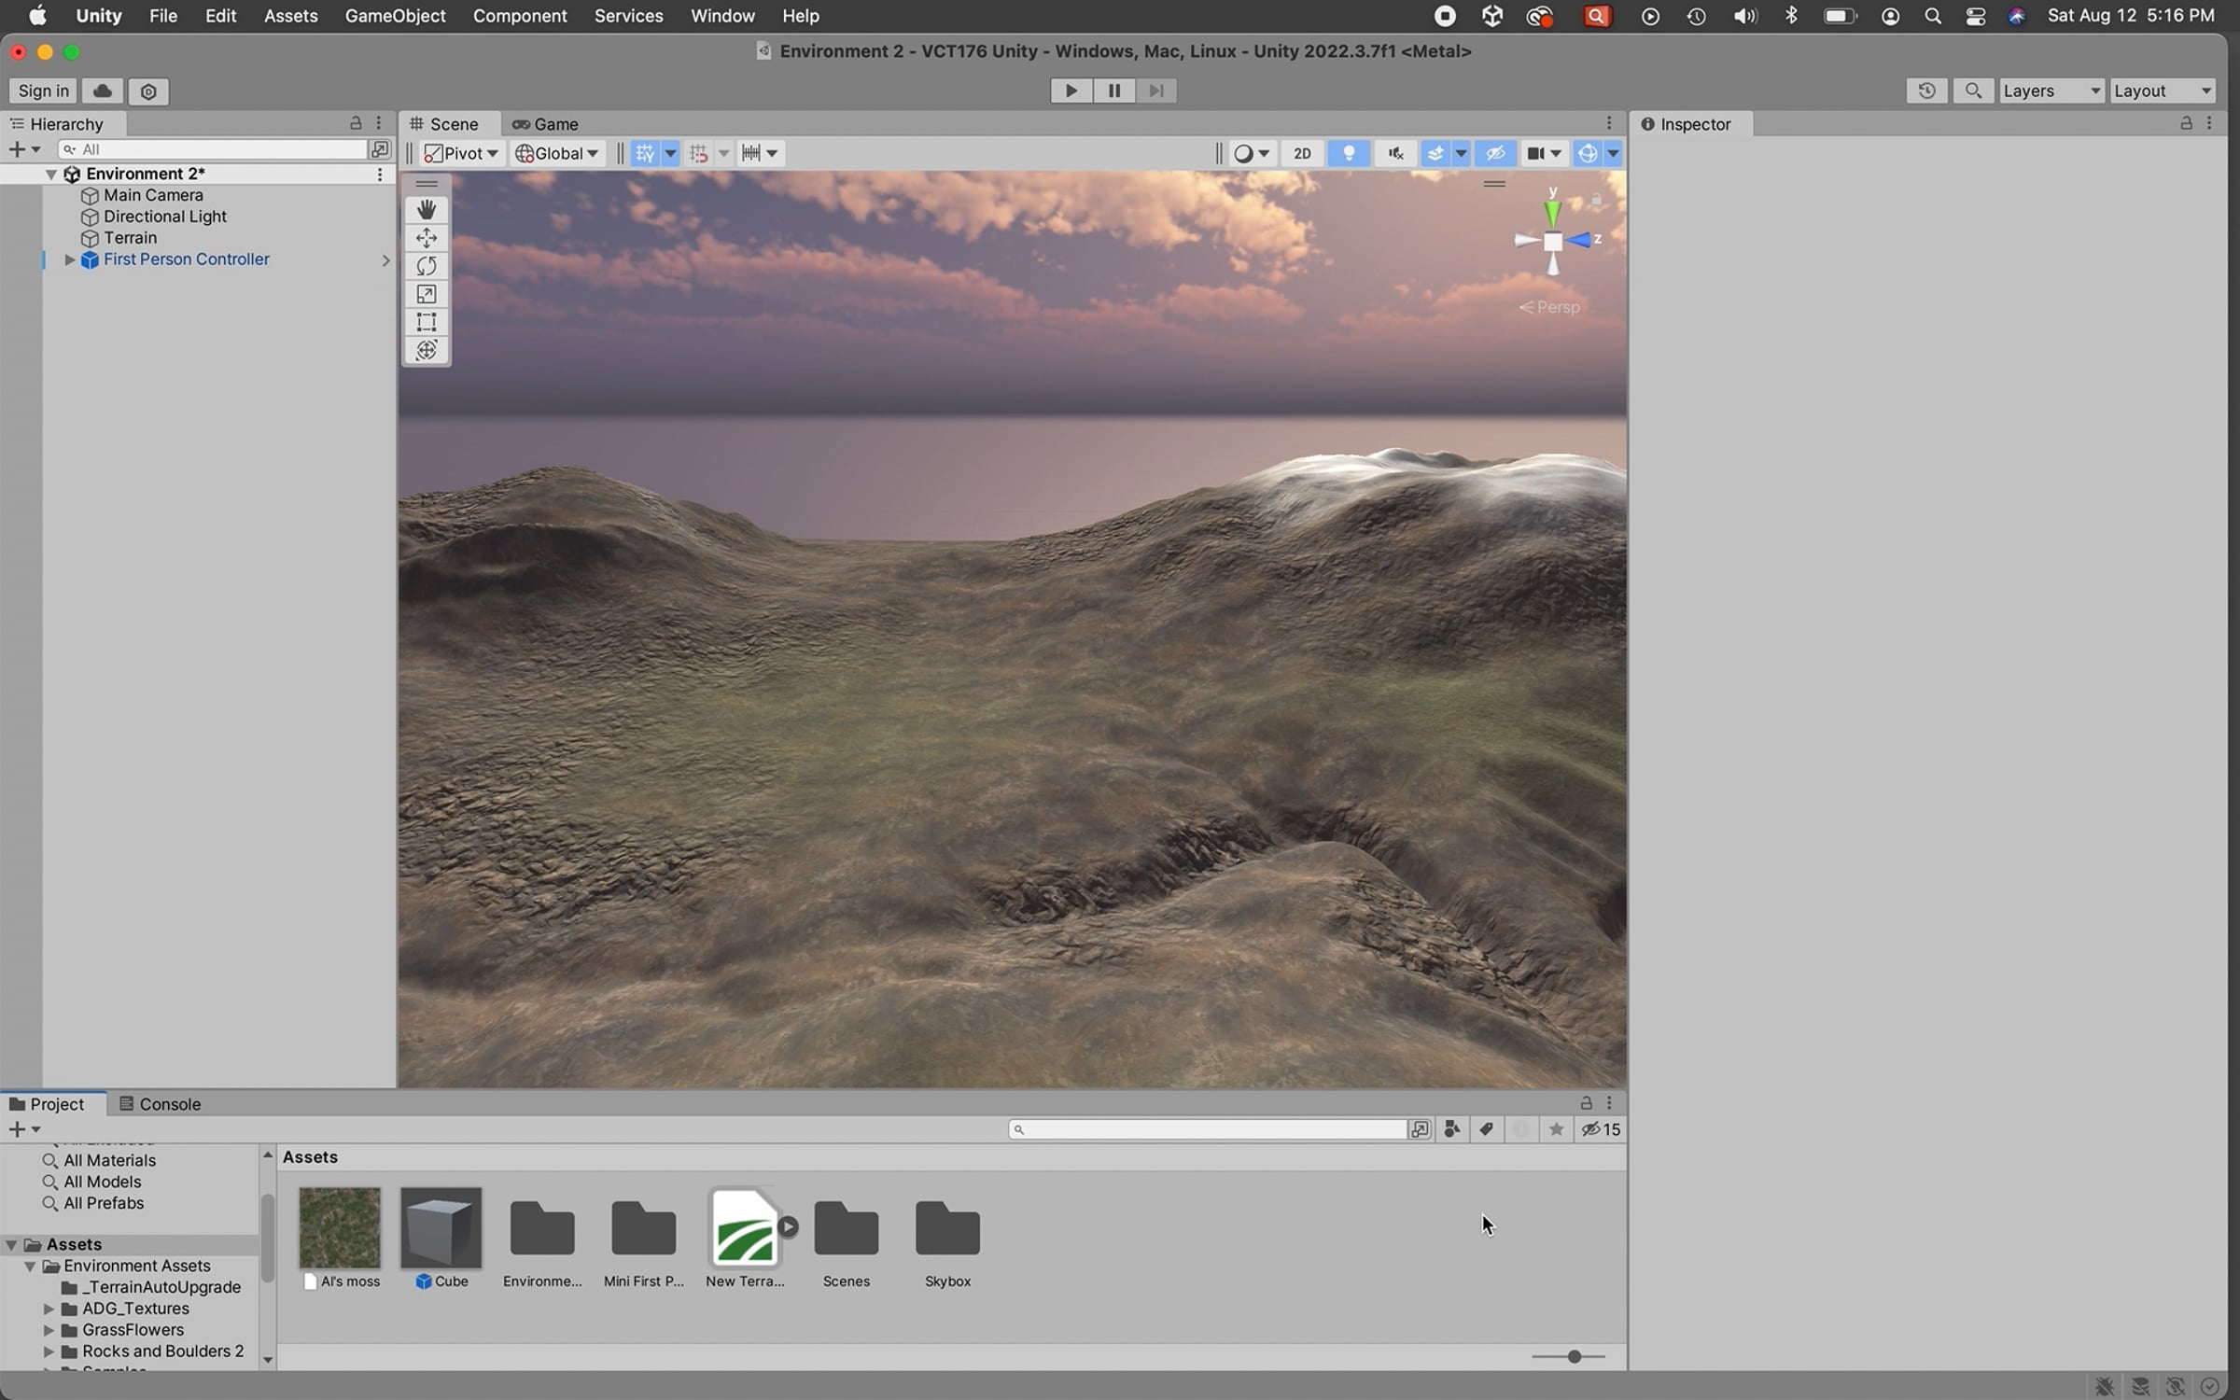Click the Pause button
The height and width of the screenshot is (1400, 2240).
pos(1113,91)
